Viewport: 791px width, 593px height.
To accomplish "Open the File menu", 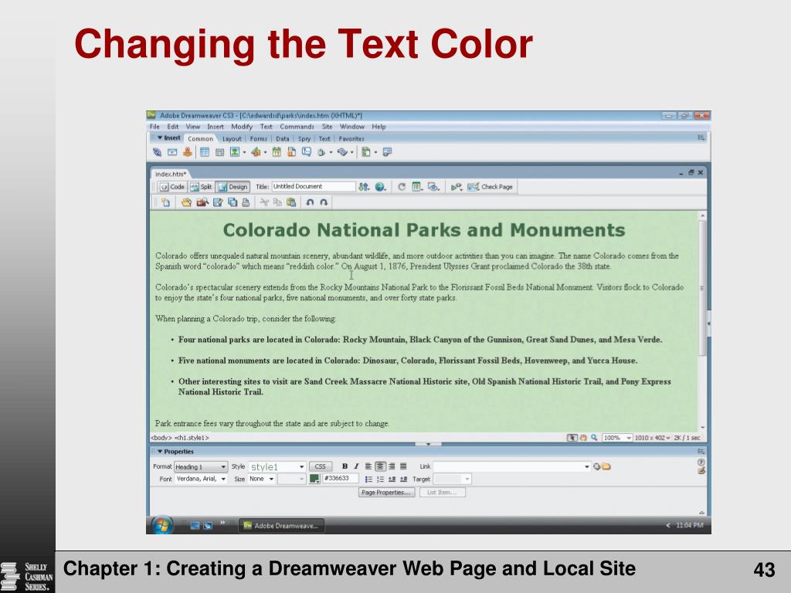I will tap(154, 127).
